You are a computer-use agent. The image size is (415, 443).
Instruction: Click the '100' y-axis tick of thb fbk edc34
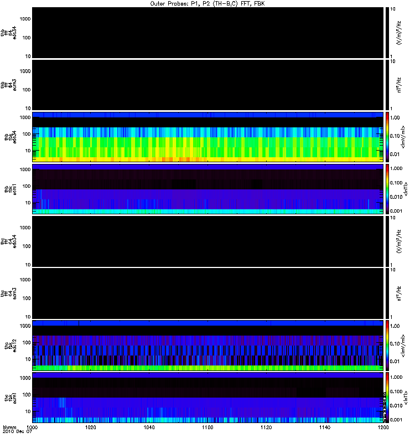27,134
